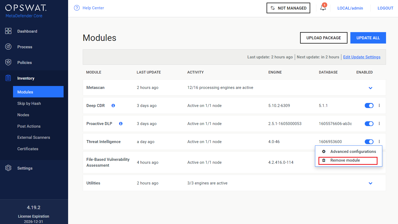Screen dimensions: 398x224
Task: Click the LOCAL/admin account label
Action: click(x=350, y=8)
